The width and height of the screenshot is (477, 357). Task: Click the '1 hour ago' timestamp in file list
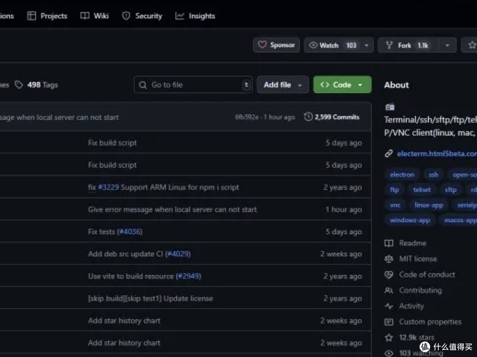[344, 209]
